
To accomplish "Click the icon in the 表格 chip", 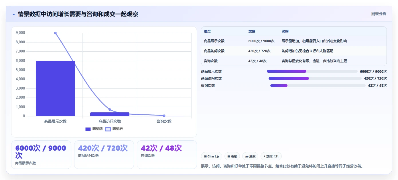I will click(229, 156).
